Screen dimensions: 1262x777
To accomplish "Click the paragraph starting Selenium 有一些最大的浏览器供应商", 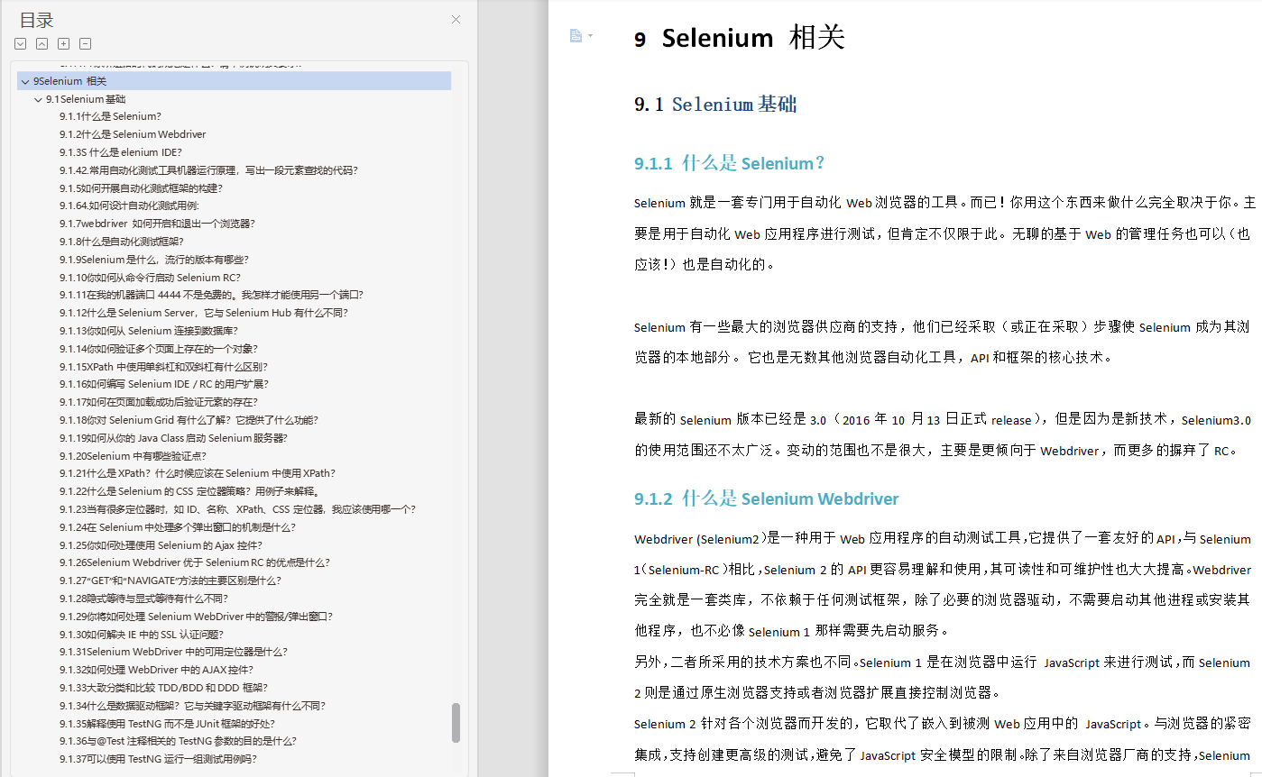I will click(x=943, y=342).
